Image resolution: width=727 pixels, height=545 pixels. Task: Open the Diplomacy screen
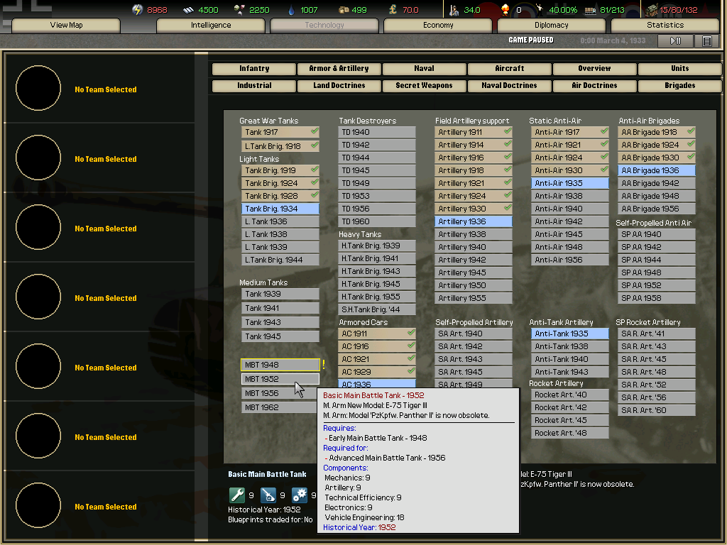pyautogui.click(x=552, y=26)
